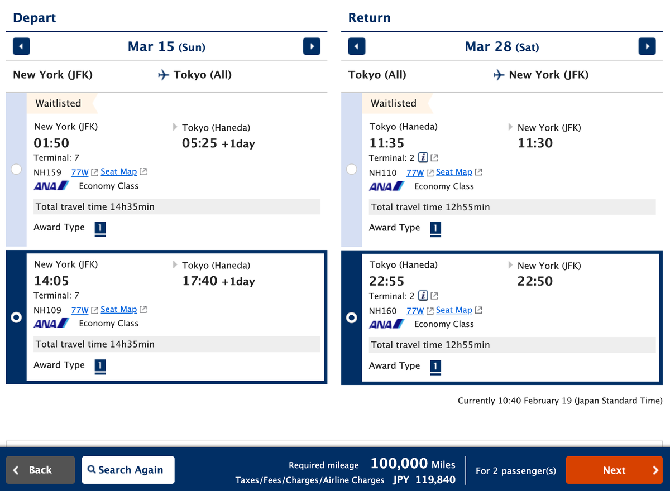Choose the waitlisted NH110 return flight

click(351, 169)
